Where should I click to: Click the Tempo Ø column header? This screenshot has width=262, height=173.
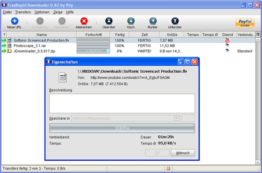[210, 35]
